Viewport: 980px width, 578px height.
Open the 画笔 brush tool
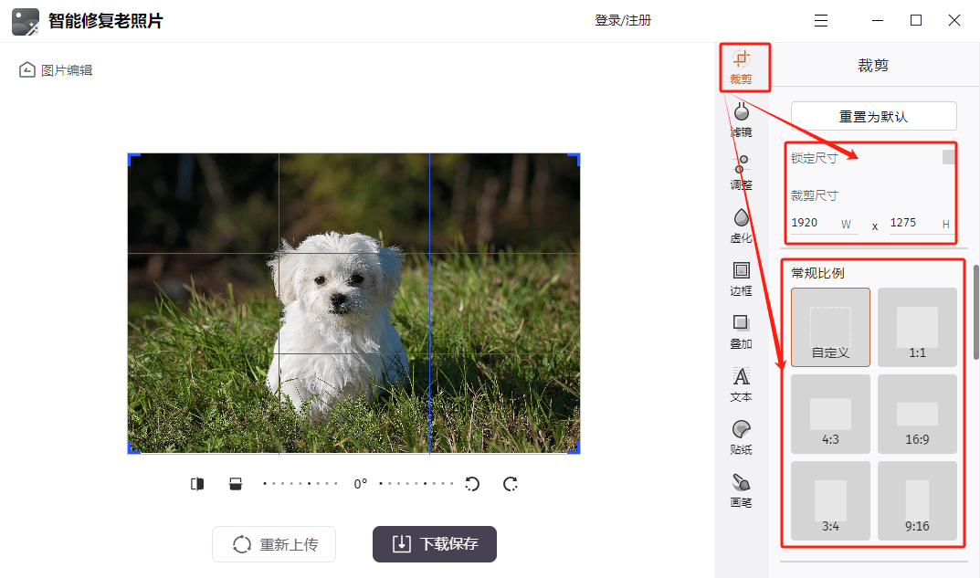click(742, 490)
